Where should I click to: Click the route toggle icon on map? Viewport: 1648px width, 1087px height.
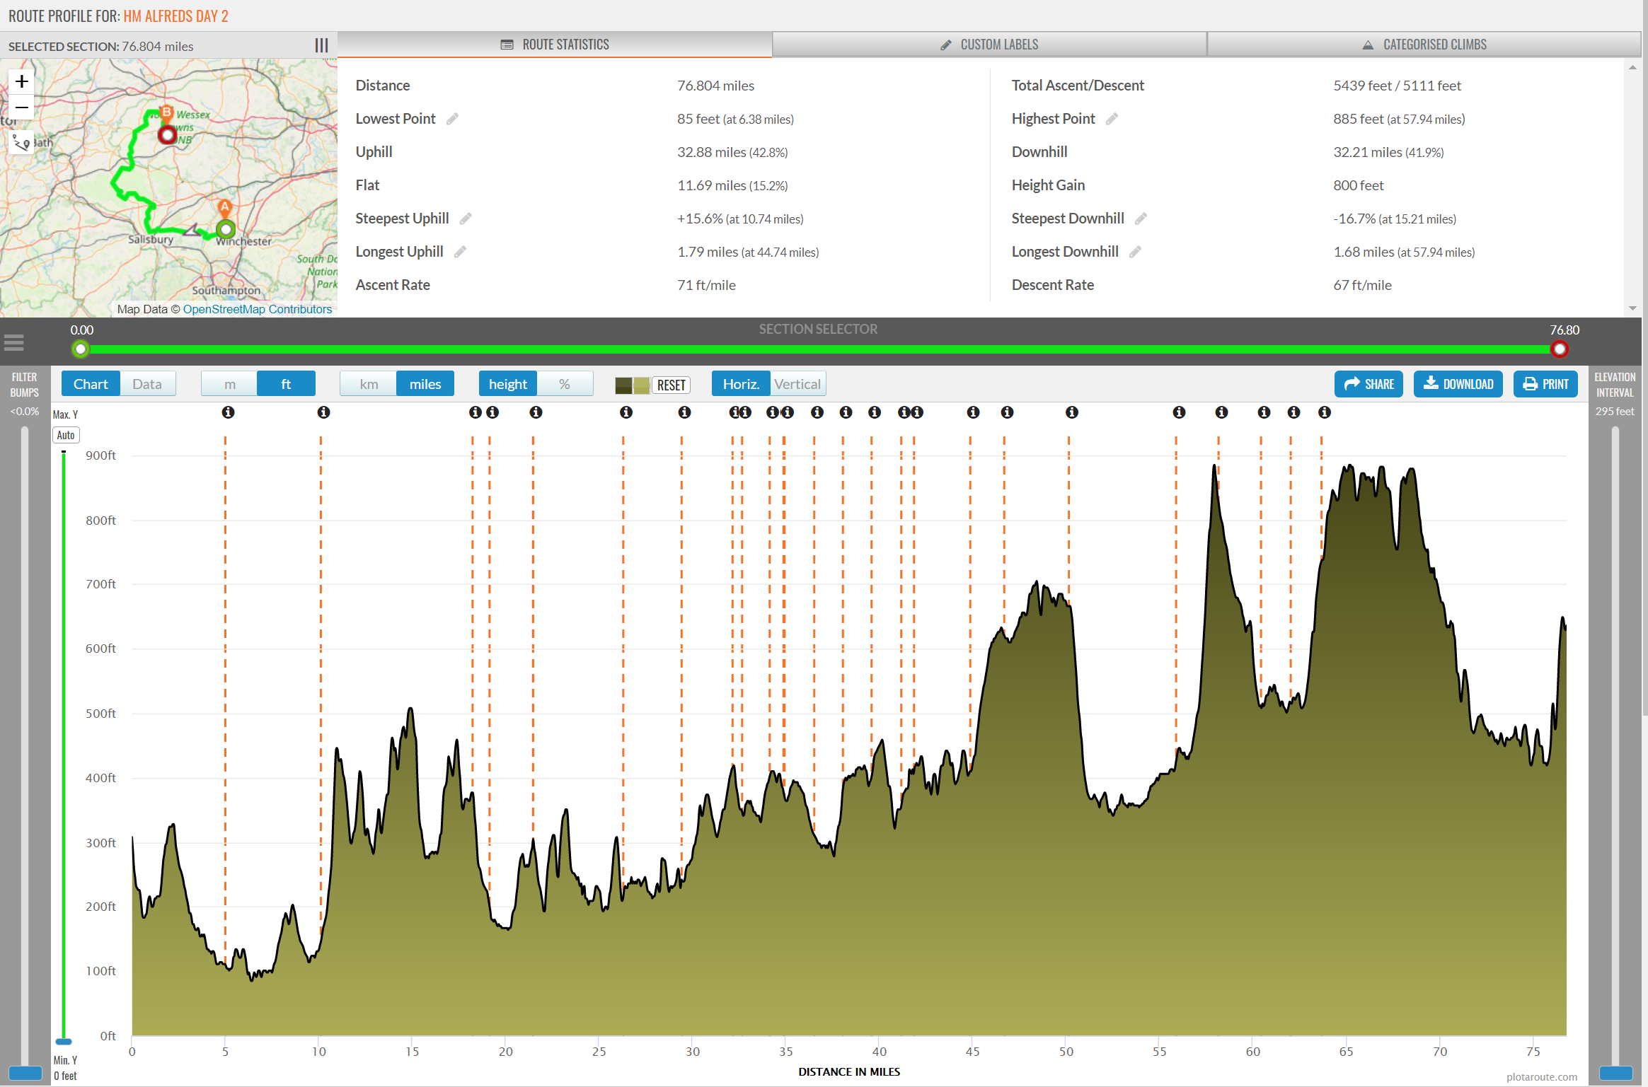[21, 142]
